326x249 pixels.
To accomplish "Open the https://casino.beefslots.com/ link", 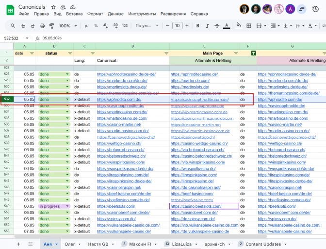I will coord(196,206).
